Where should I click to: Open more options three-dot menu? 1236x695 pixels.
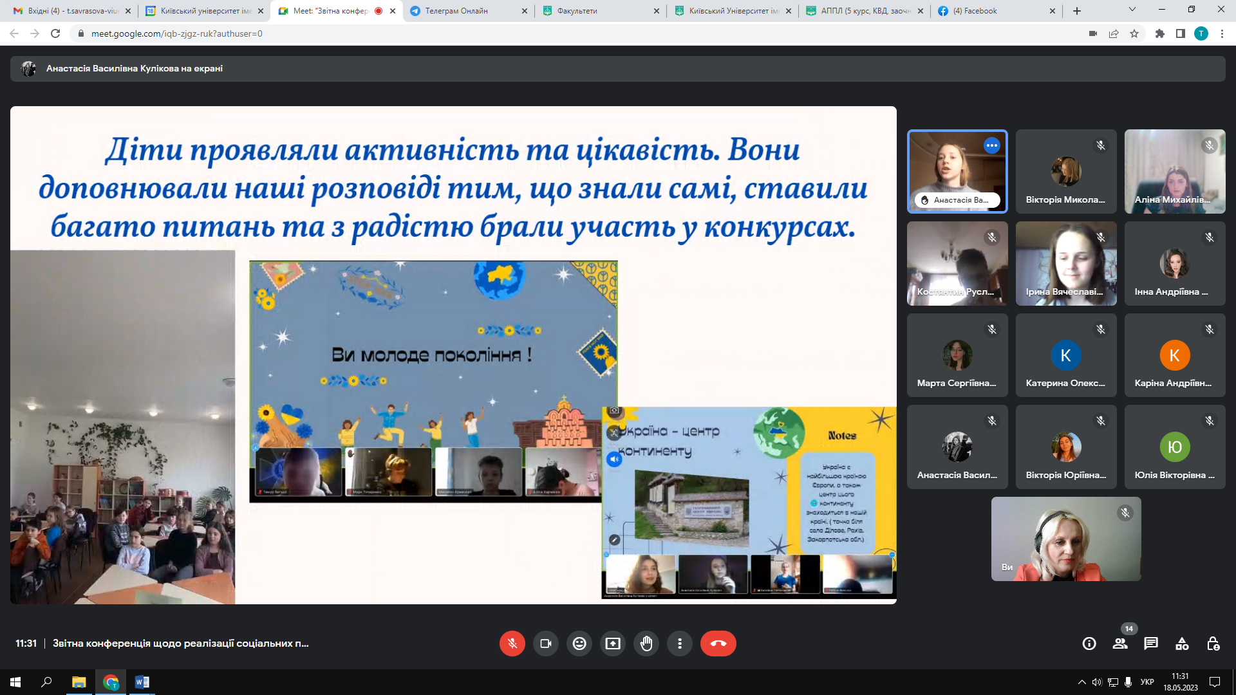[x=680, y=644]
